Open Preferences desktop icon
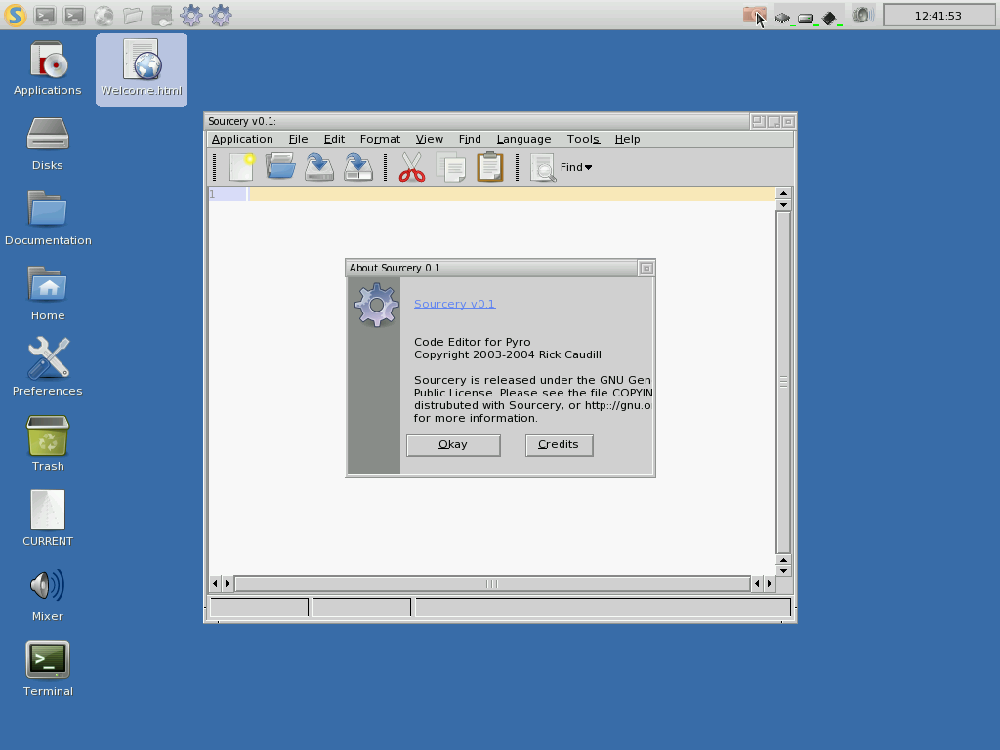Screen dimensions: 1000x750 [48, 367]
